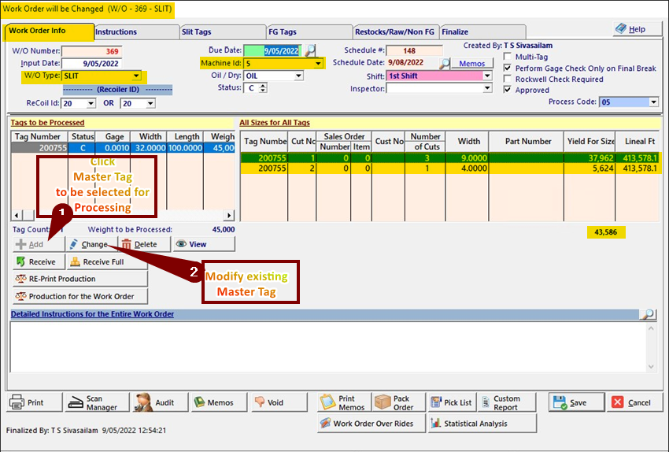Click in the Detailed Instructions text area
Viewport: 669px width, 452px height.
coord(331,346)
